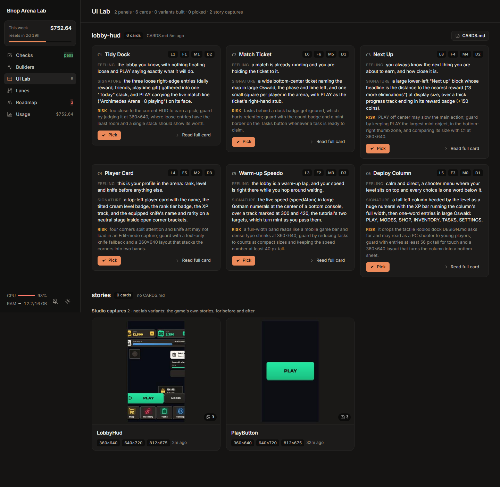500x487 pixels.
Task: Click the Roadmap icon in the sidebar
Action: [x=10, y=102]
